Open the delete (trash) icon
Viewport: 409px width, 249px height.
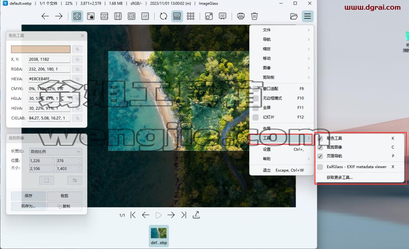tap(255, 16)
